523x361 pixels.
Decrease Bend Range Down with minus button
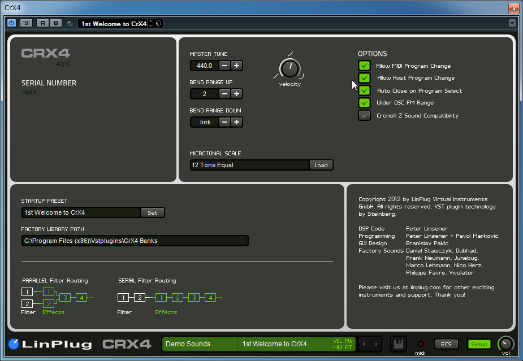coord(225,123)
